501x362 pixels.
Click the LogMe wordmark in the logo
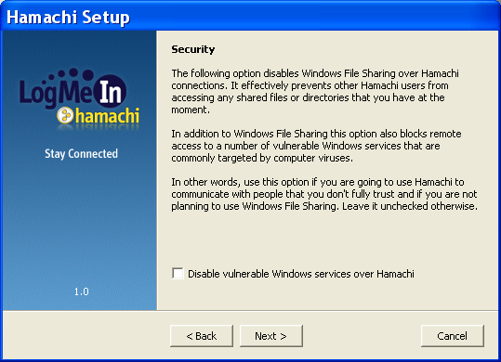[x=56, y=94]
